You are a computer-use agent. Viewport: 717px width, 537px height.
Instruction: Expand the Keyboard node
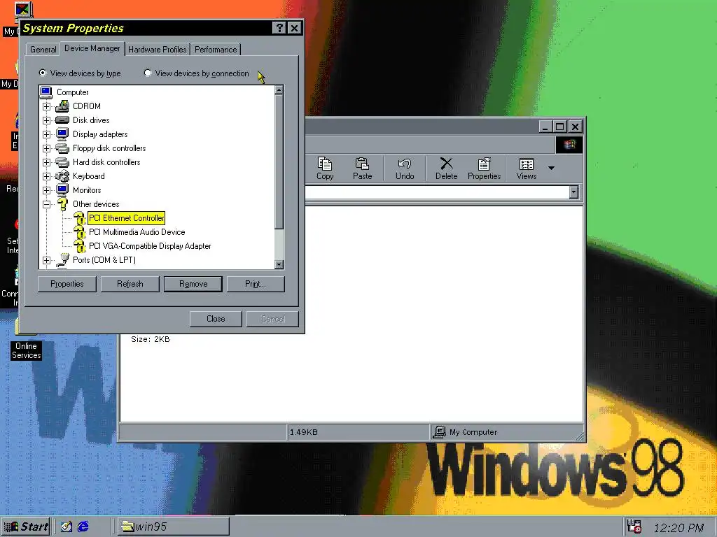point(46,176)
